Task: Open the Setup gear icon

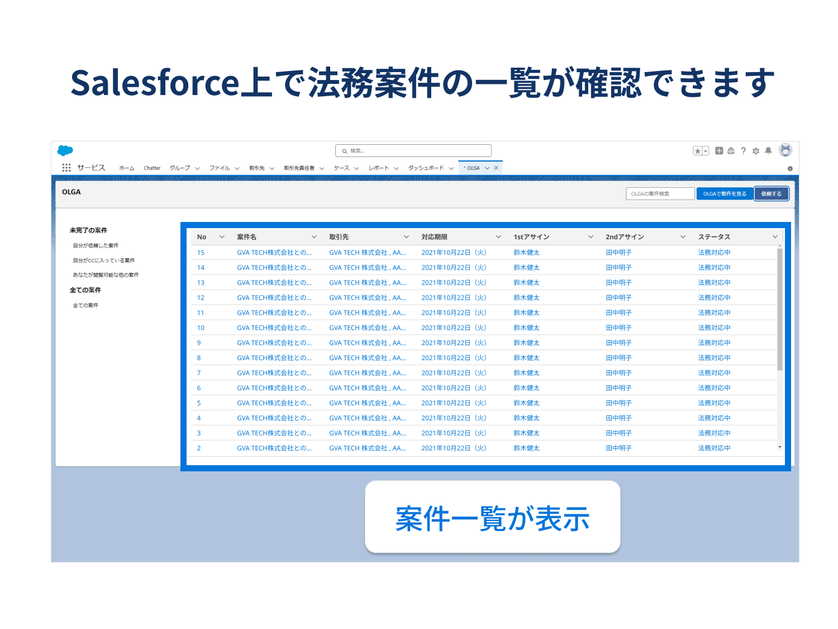Action: (756, 151)
